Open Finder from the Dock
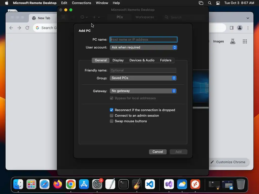The image size is (259, 194). coord(18,184)
